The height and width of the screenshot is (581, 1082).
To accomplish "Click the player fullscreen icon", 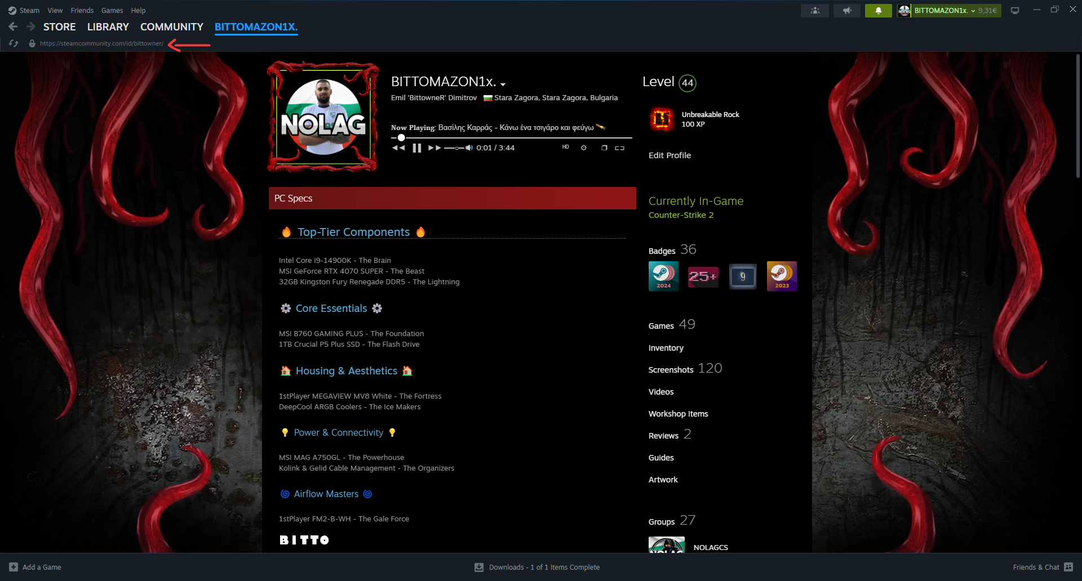I will click(x=619, y=148).
